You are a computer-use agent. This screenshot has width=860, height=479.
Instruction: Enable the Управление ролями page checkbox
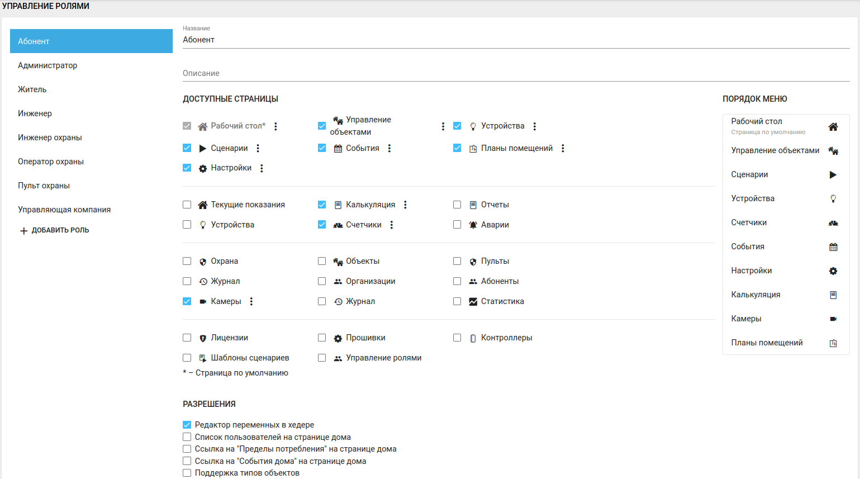[322, 358]
